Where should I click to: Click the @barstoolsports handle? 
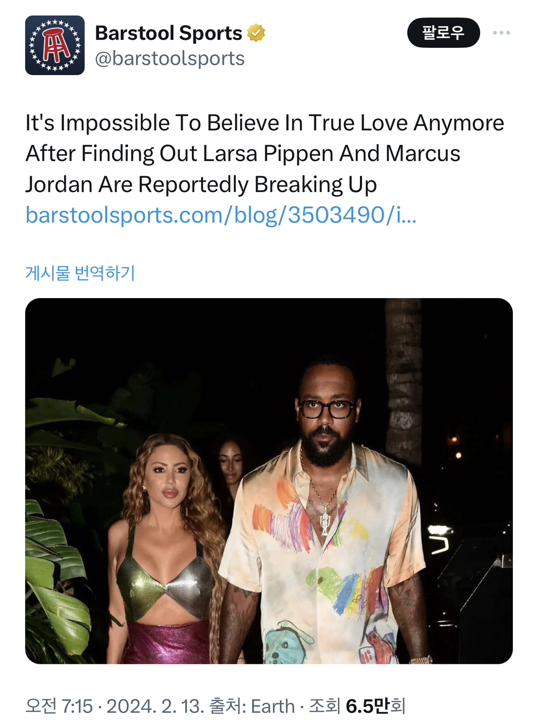pyautogui.click(x=170, y=58)
